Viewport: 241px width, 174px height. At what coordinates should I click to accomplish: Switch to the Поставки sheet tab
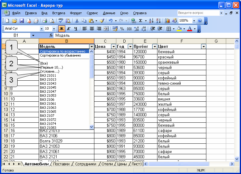pos(61,164)
